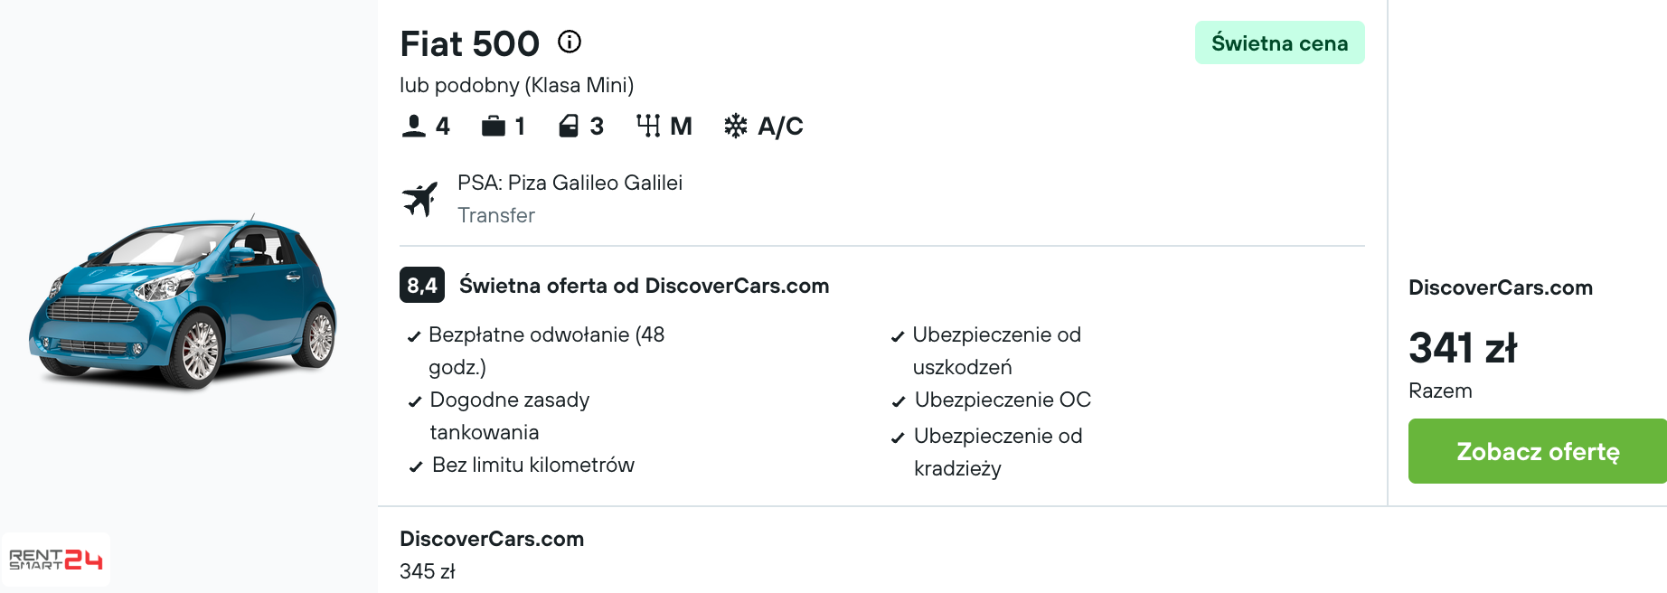1667x593 pixels.
Task: Click the 341 zł total price
Action: click(x=1463, y=348)
